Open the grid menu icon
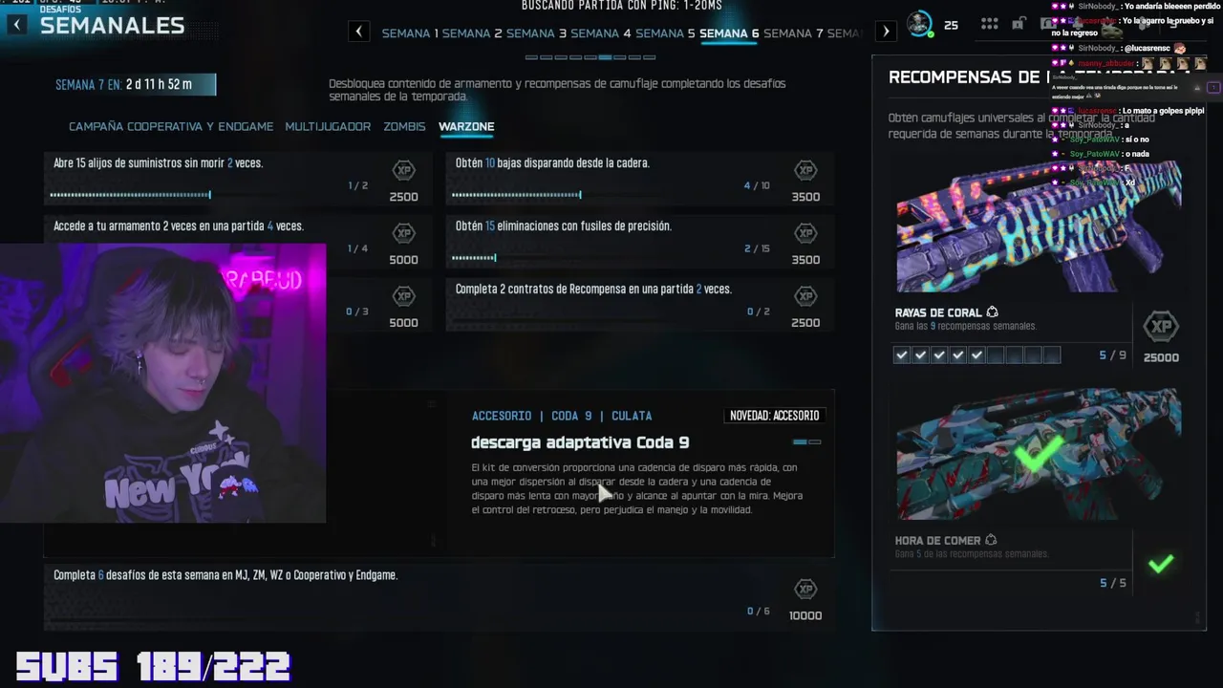 tap(990, 24)
